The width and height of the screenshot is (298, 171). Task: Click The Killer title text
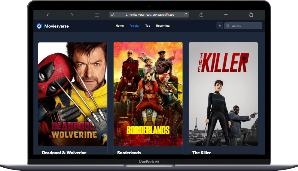coord(201,153)
